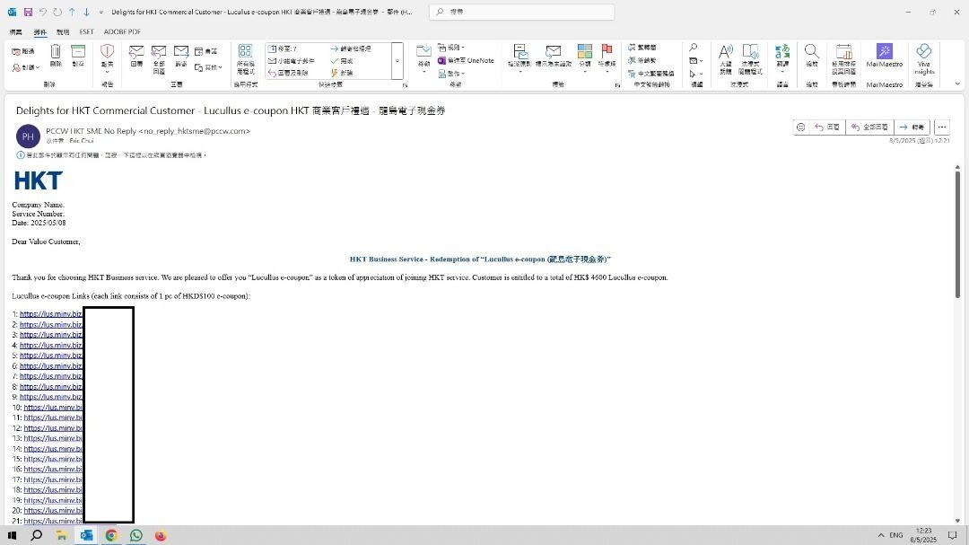The image size is (969, 545).
Task: Click the Save icon in the title bar
Action: click(x=28, y=12)
